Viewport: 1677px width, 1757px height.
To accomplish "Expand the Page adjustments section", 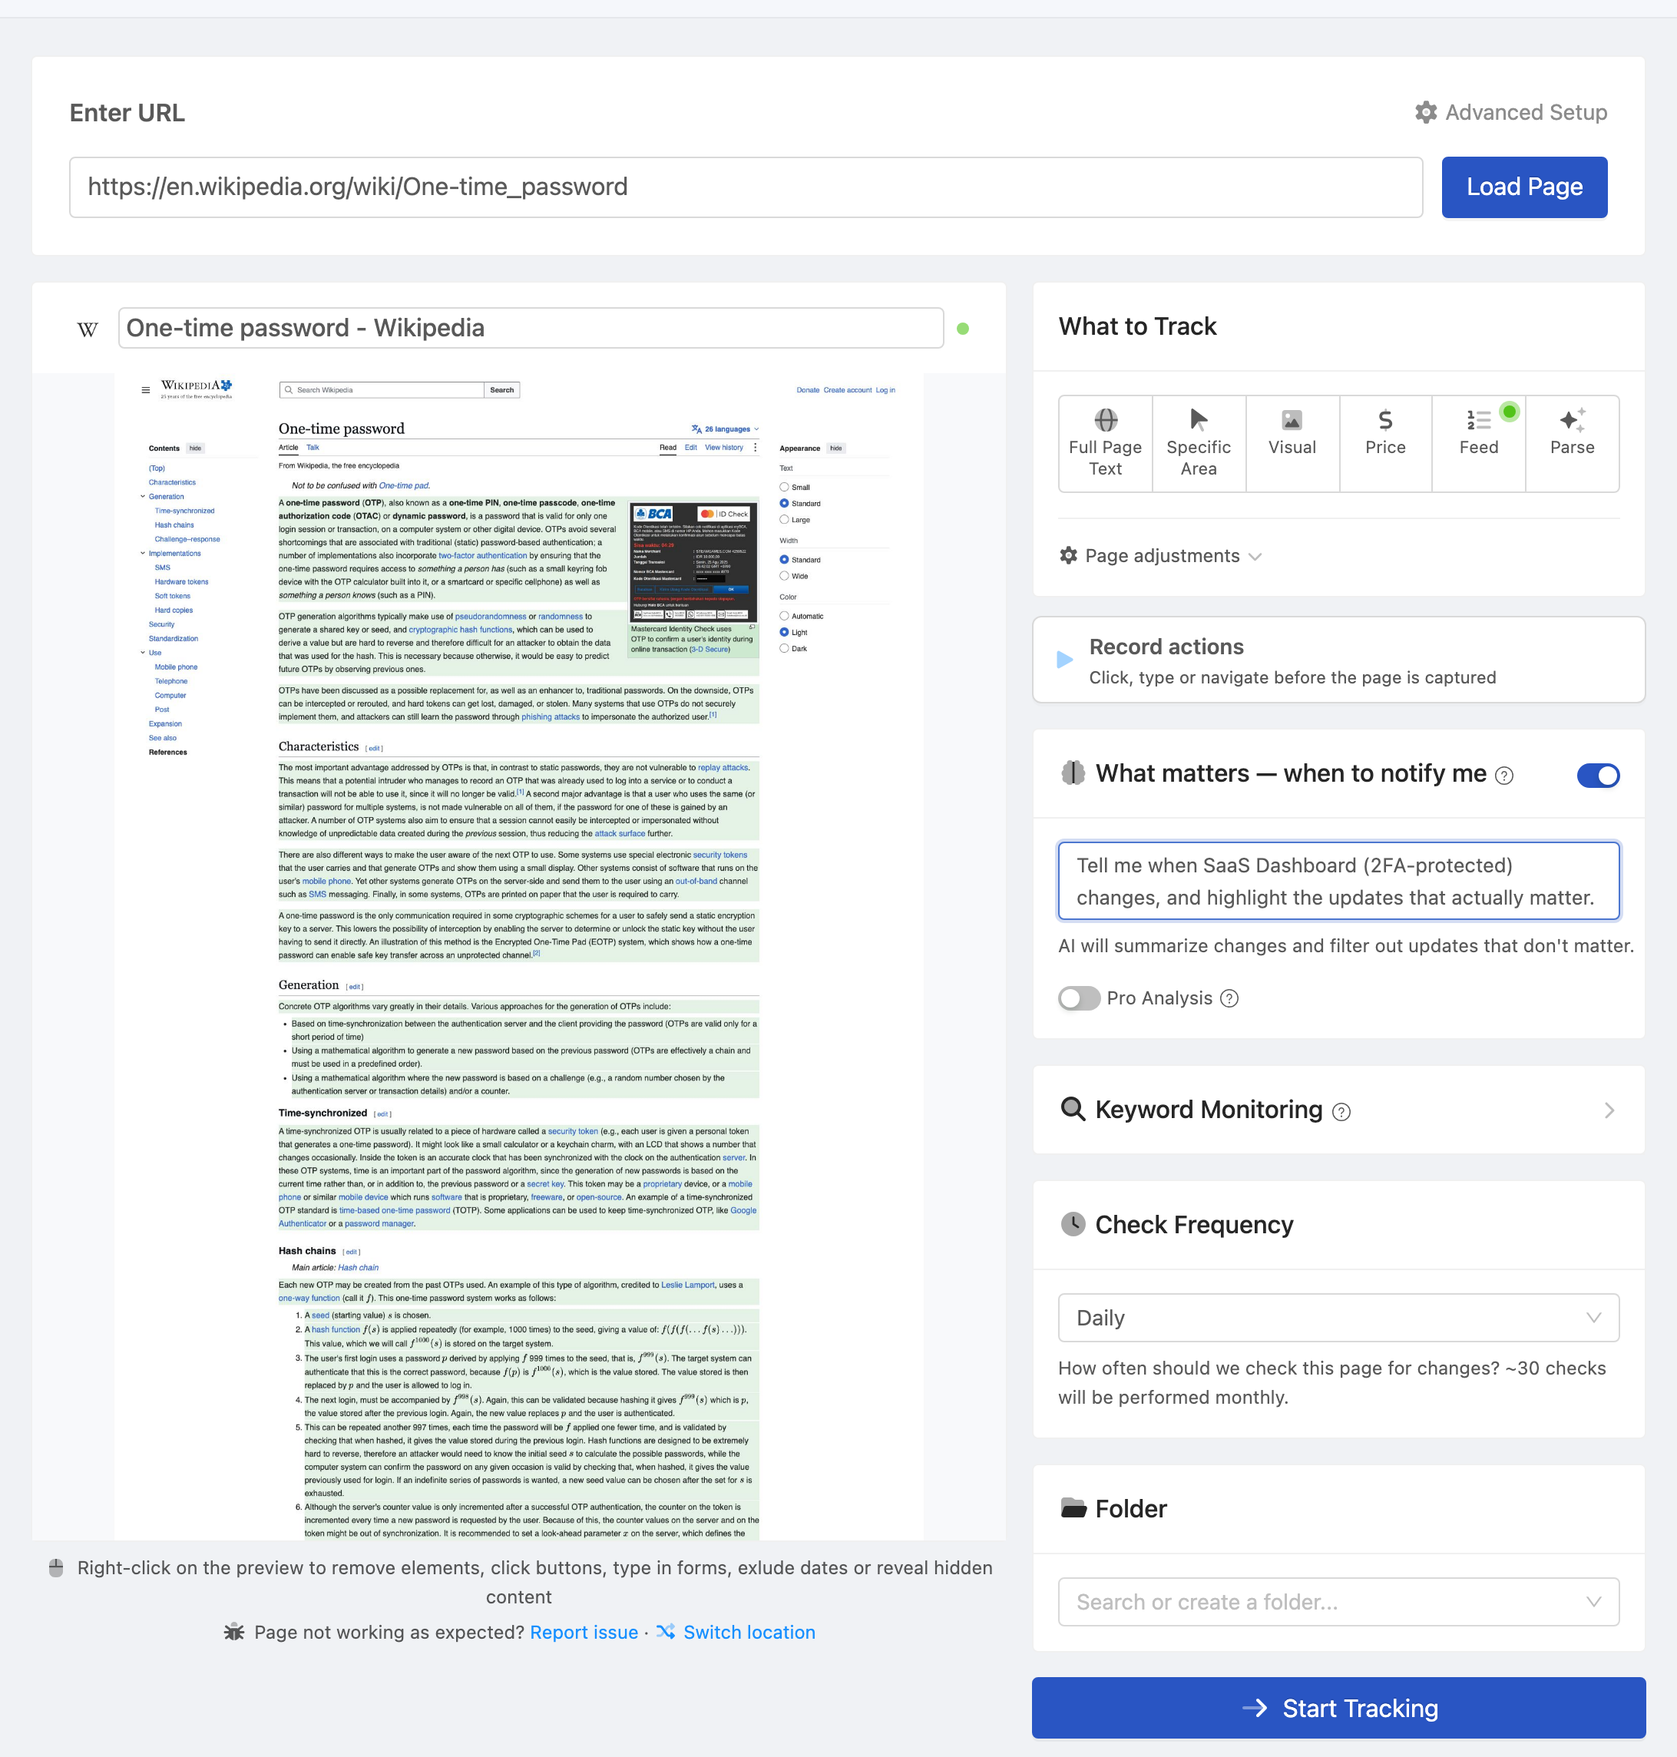I will pos(1160,556).
